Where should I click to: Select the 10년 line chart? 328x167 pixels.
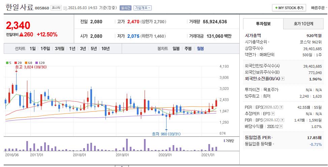point(106,48)
